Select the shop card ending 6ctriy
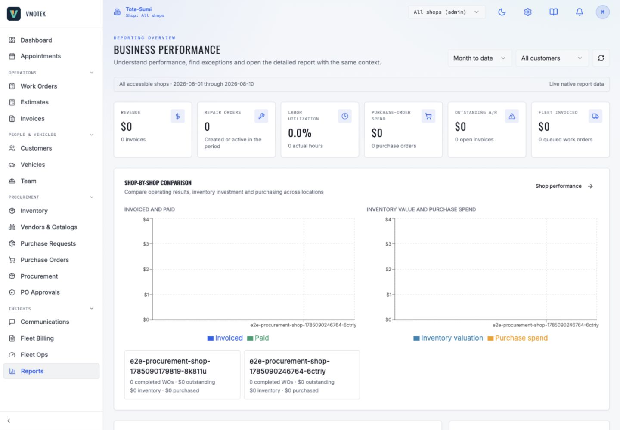Image resolution: width=620 pixels, height=430 pixels. [x=302, y=375]
